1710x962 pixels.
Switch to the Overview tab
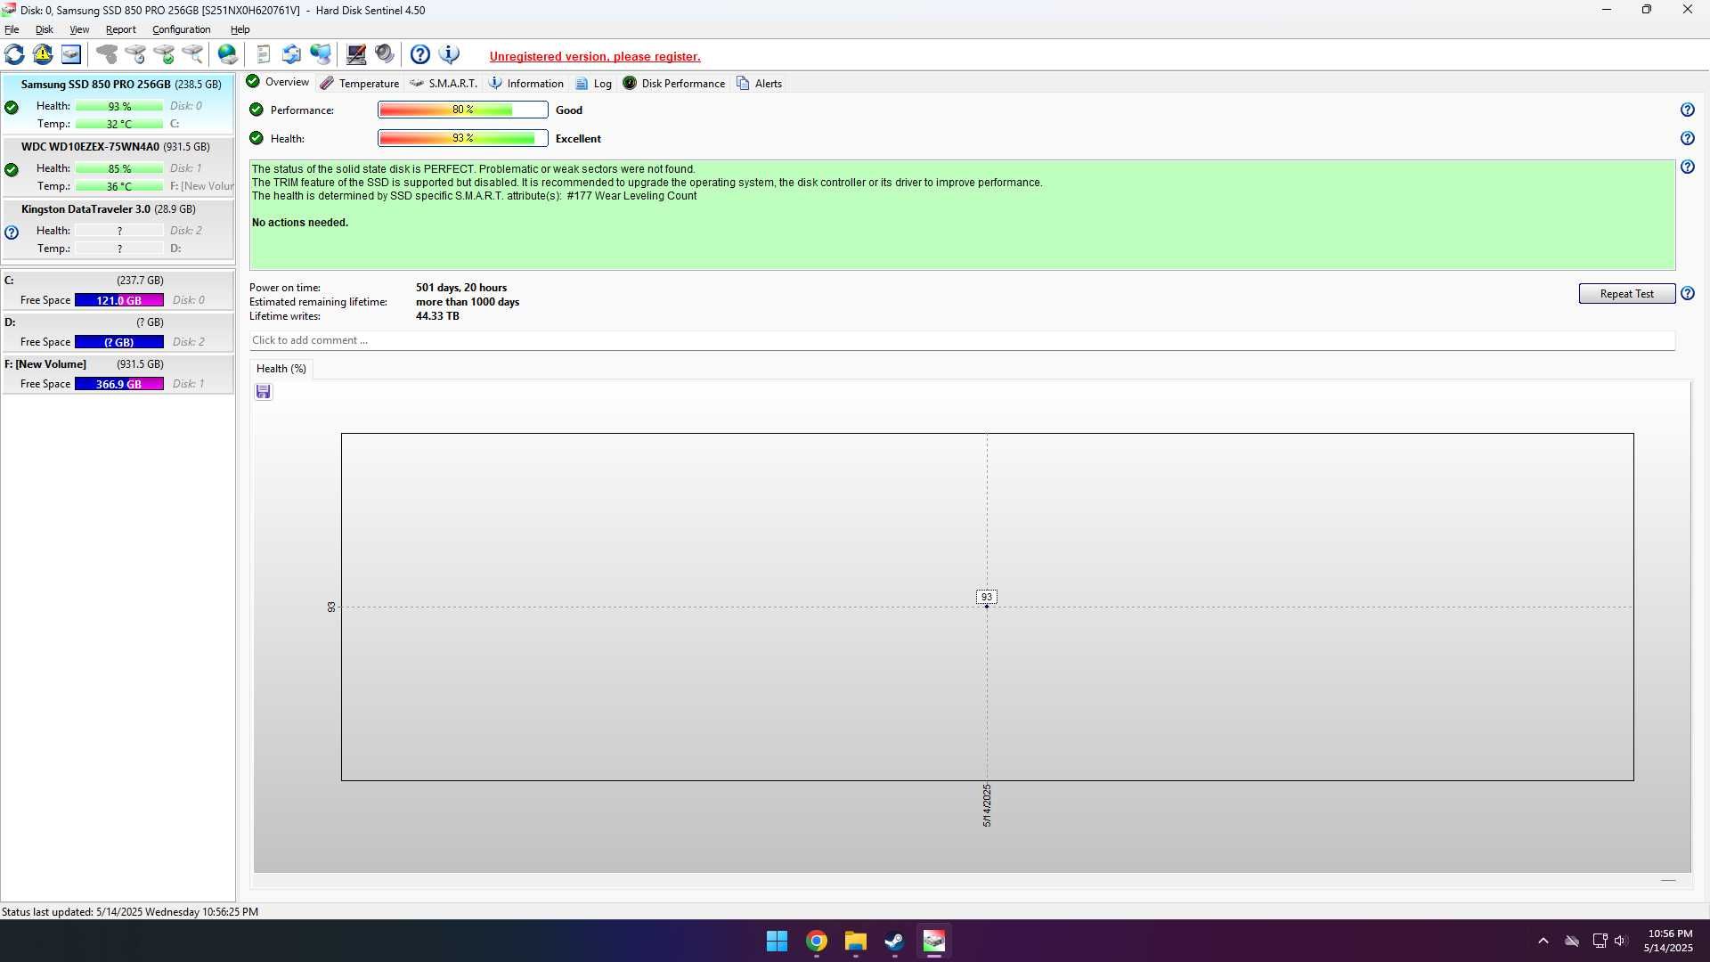click(278, 82)
